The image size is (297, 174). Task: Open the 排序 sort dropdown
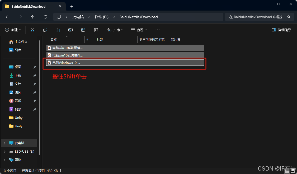tap(115, 30)
